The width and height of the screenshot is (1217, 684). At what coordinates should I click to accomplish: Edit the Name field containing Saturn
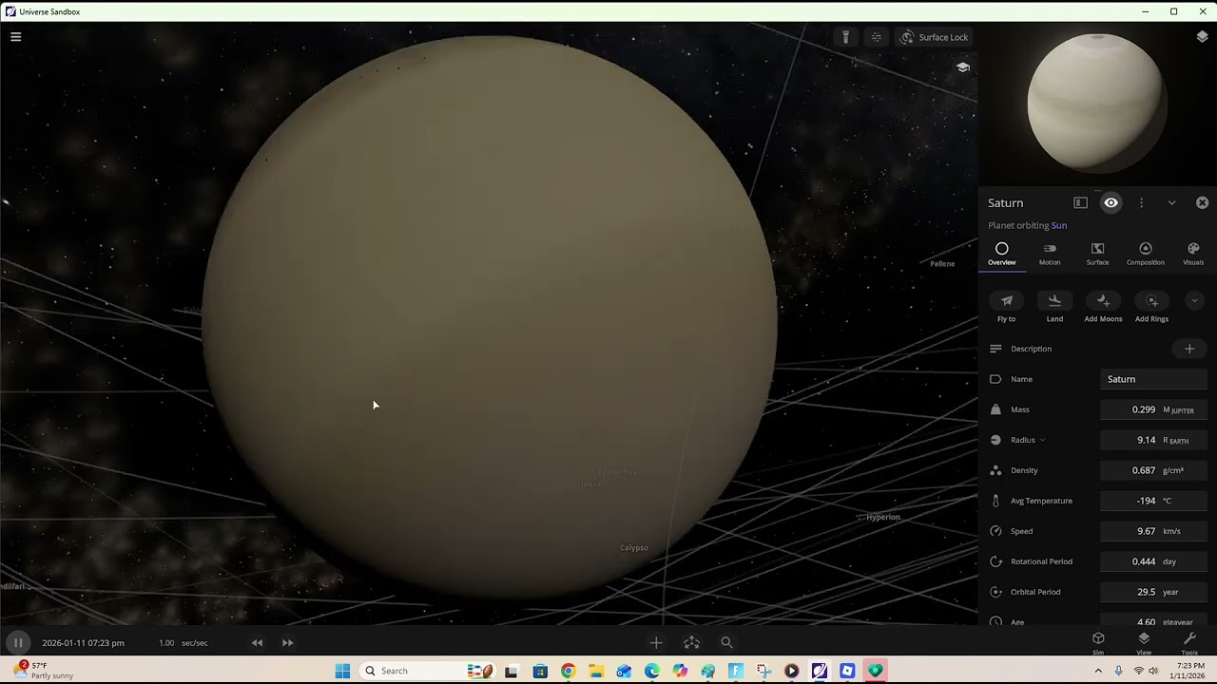[1153, 379]
